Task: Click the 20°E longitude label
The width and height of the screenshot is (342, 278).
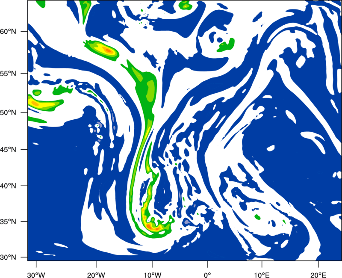Action: (x=318, y=275)
